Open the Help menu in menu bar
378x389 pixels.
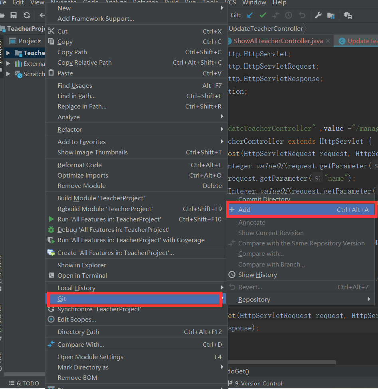click(279, 2)
